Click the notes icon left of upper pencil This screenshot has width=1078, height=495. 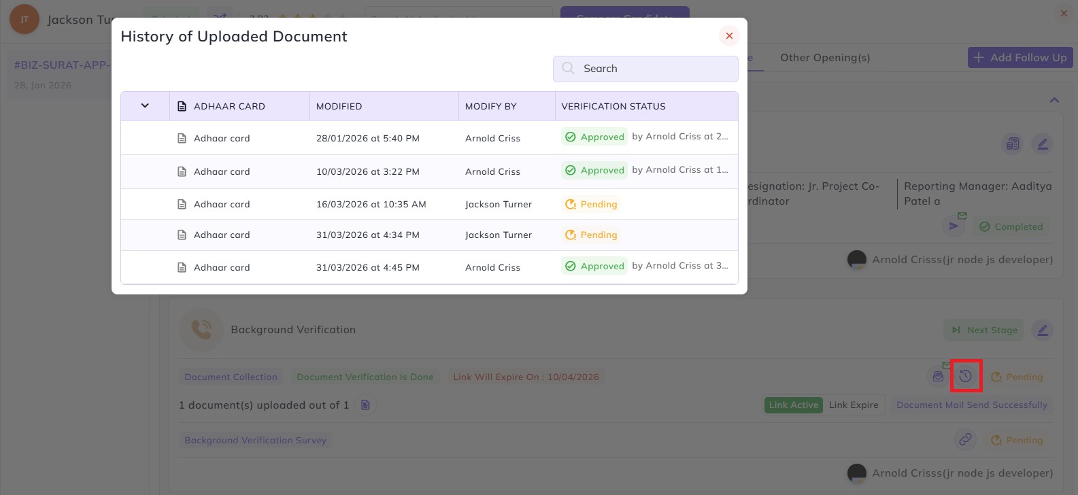[x=1013, y=143]
